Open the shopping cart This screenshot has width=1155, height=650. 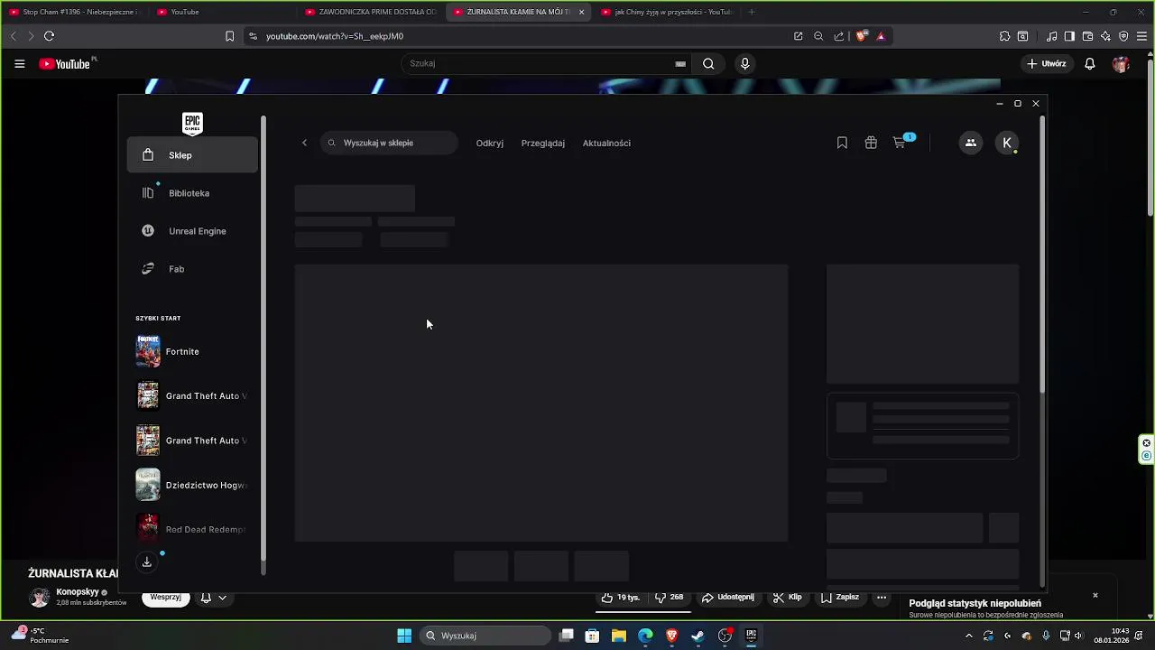900,143
